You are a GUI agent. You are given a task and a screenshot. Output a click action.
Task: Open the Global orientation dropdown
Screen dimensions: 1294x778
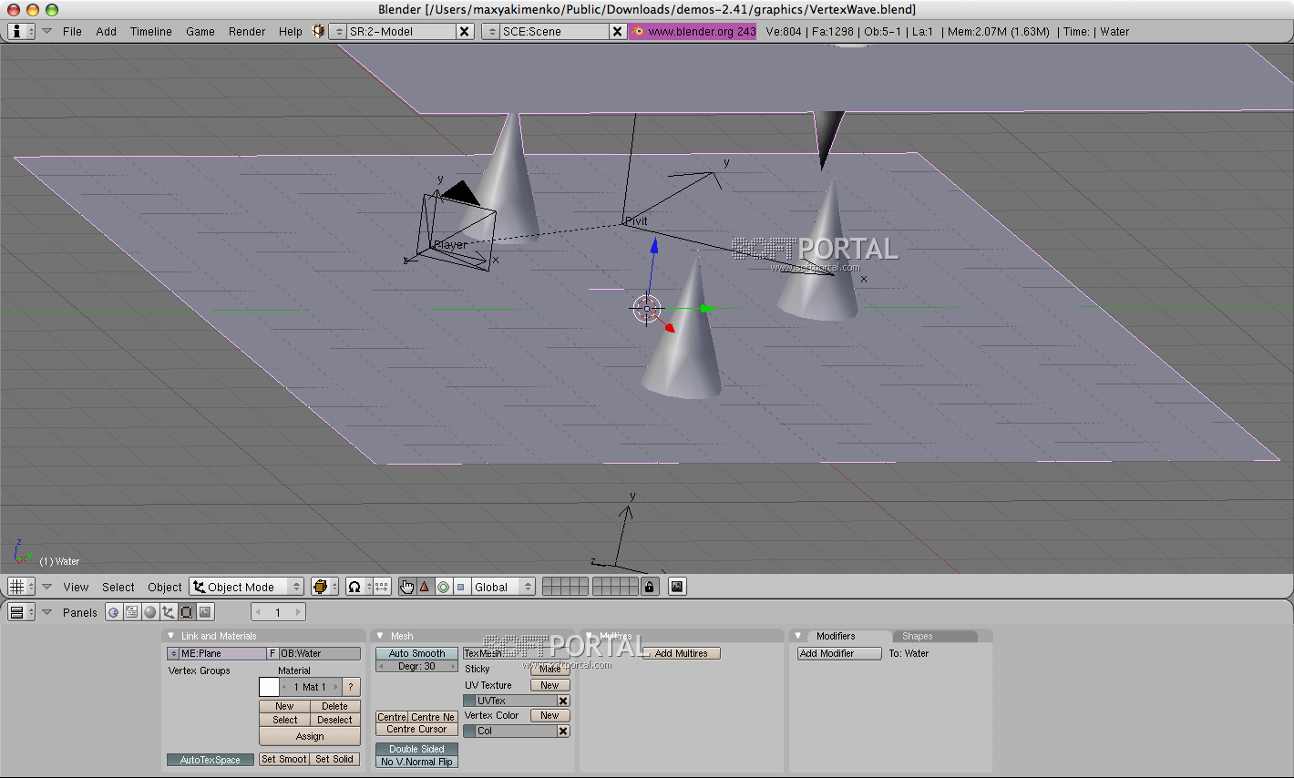(503, 587)
